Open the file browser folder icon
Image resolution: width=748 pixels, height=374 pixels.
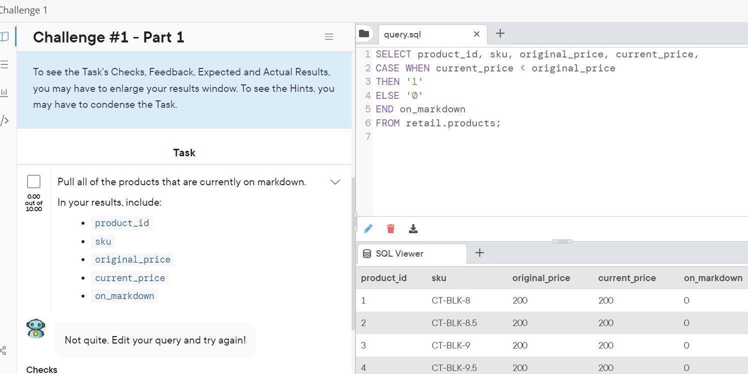[x=364, y=33]
